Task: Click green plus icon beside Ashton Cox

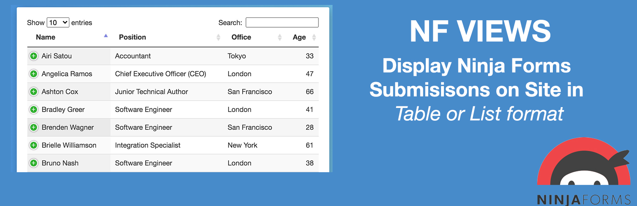Action: (x=33, y=92)
